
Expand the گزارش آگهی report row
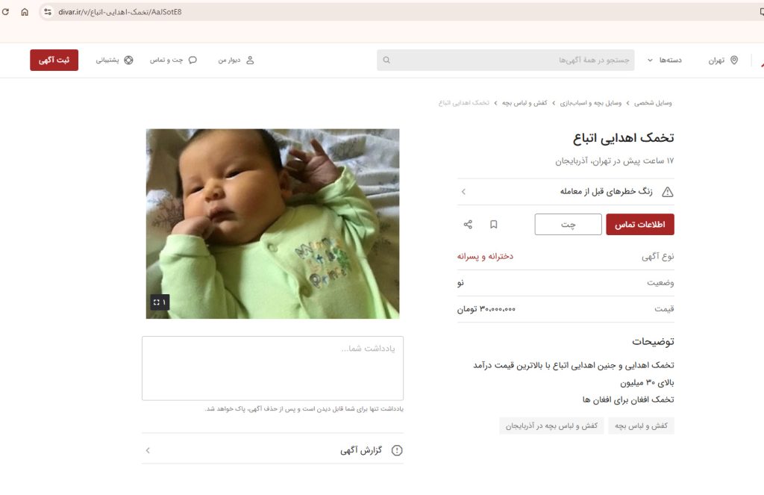point(273,450)
